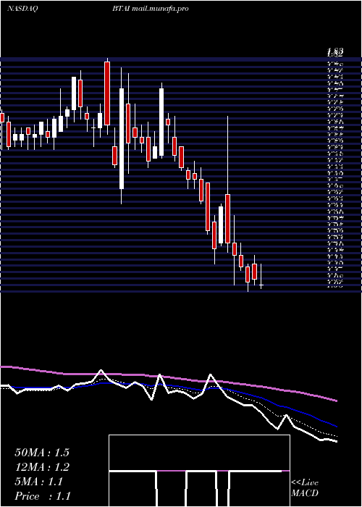362x507 pixels.
Task: Click the NASDAQ exchange label
Action: (x=22, y=9)
